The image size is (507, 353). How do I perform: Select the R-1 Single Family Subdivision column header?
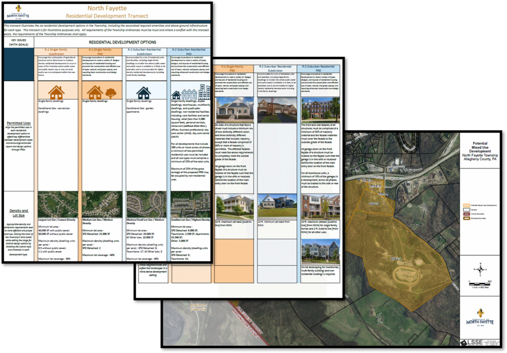(56, 50)
